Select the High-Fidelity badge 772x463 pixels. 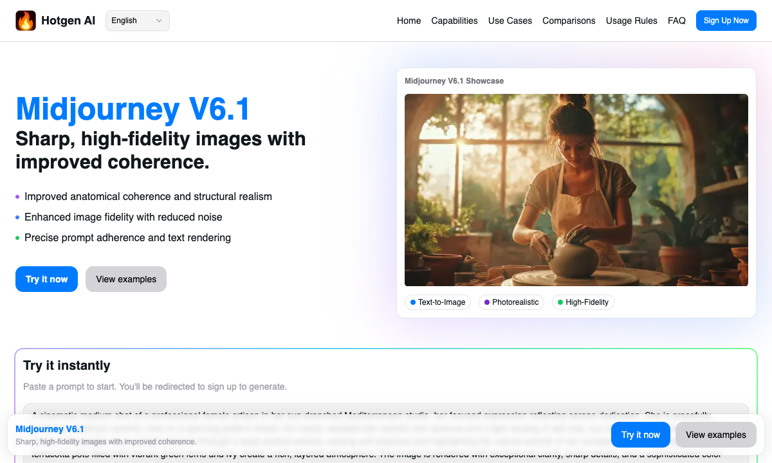point(583,302)
